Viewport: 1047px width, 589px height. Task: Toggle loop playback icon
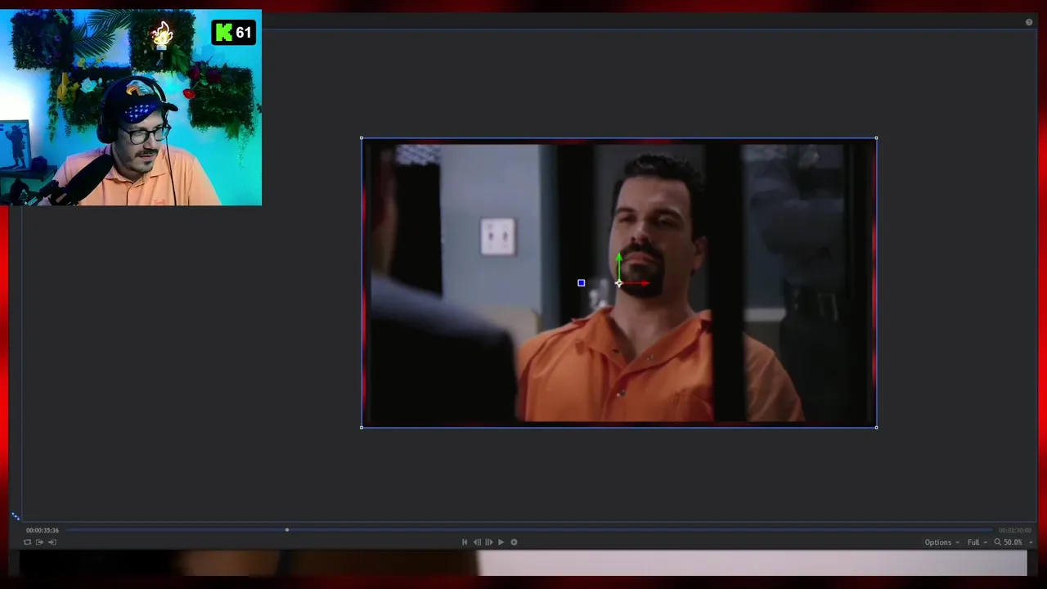(x=27, y=542)
